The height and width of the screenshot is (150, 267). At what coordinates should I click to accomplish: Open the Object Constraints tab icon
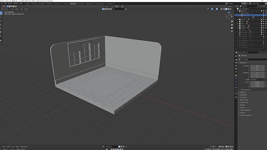236,87
